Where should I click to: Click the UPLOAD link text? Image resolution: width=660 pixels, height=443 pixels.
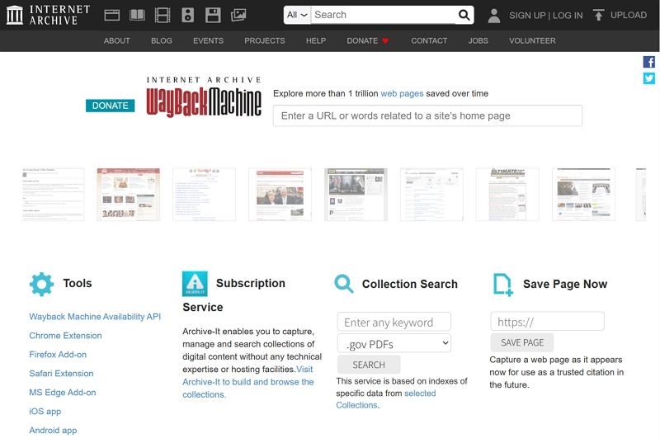[629, 15]
